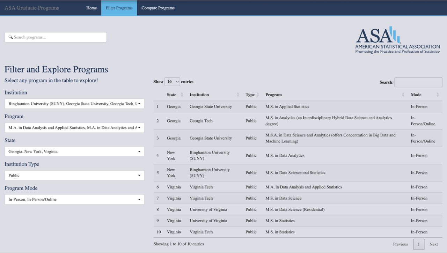Sort by Program column arrows

403,95
